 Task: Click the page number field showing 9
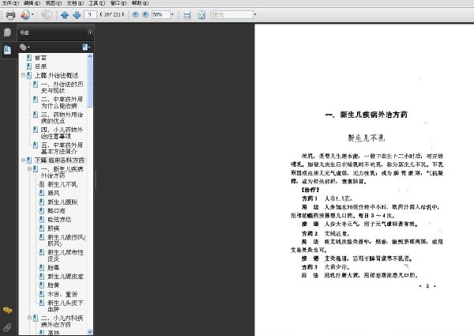[90, 14]
